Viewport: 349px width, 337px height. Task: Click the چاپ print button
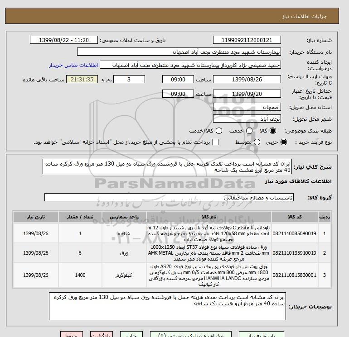click(x=131, y=334)
